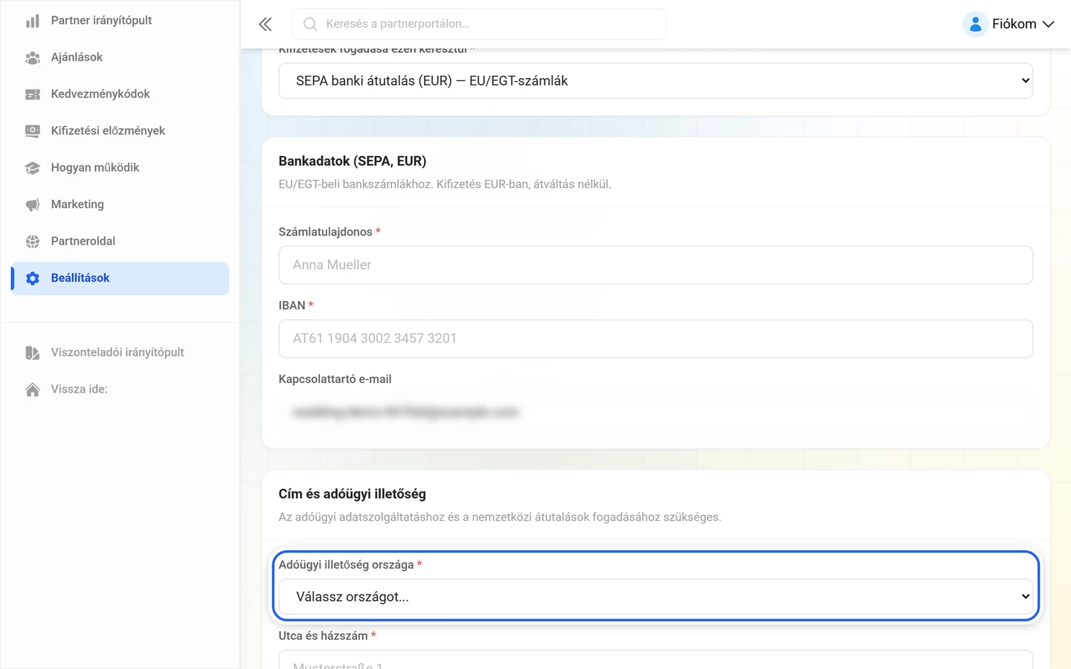The height and width of the screenshot is (669, 1071).
Task: Expand the Fiókom account menu chevron
Action: pos(1049,25)
